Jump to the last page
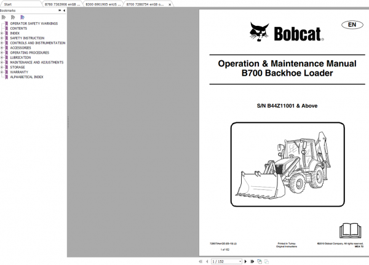 point(252,261)
